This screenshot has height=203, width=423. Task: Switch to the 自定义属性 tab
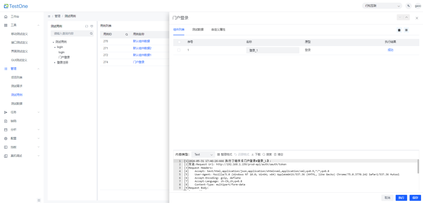[x=218, y=30]
